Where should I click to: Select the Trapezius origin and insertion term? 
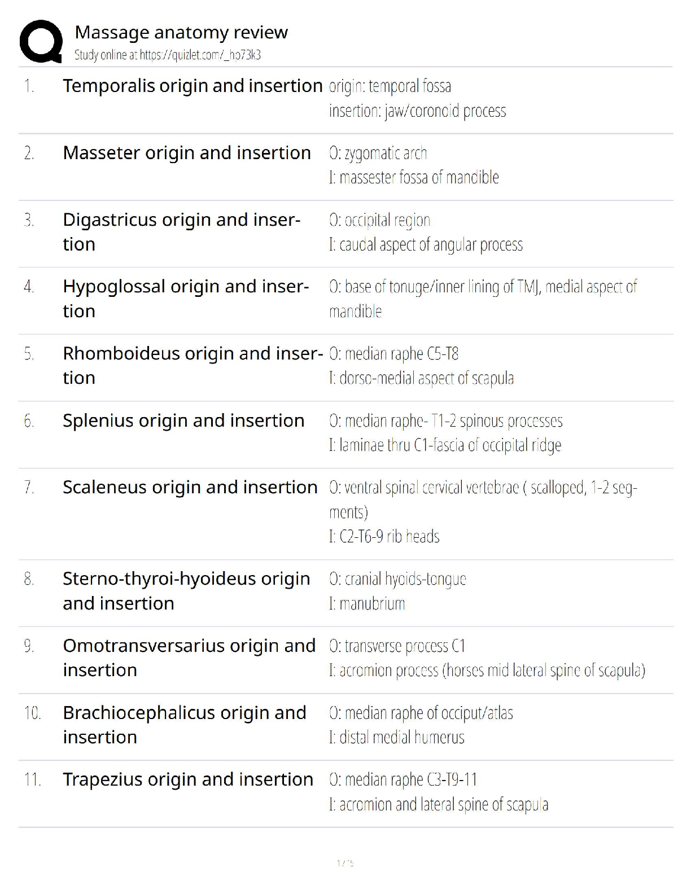click(x=188, y=779)
